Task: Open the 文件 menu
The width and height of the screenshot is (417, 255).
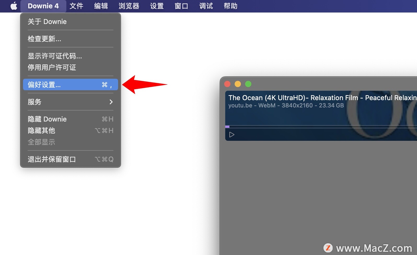Action: point(76,6)
